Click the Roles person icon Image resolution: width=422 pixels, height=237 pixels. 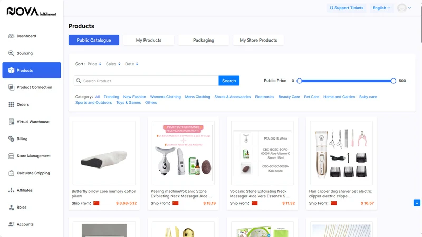click(11, 207)
